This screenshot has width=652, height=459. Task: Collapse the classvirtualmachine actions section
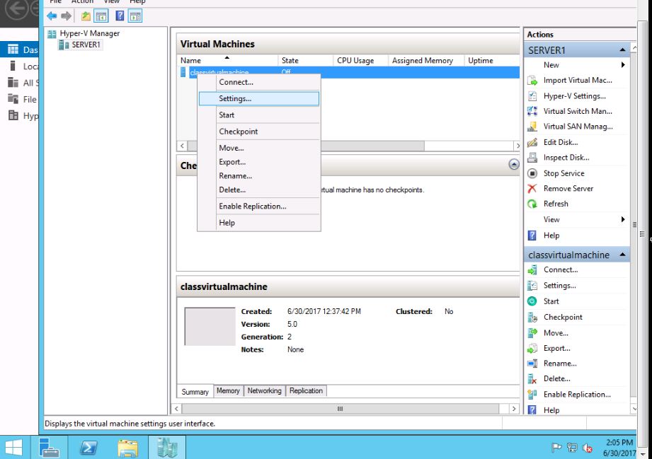622,254
